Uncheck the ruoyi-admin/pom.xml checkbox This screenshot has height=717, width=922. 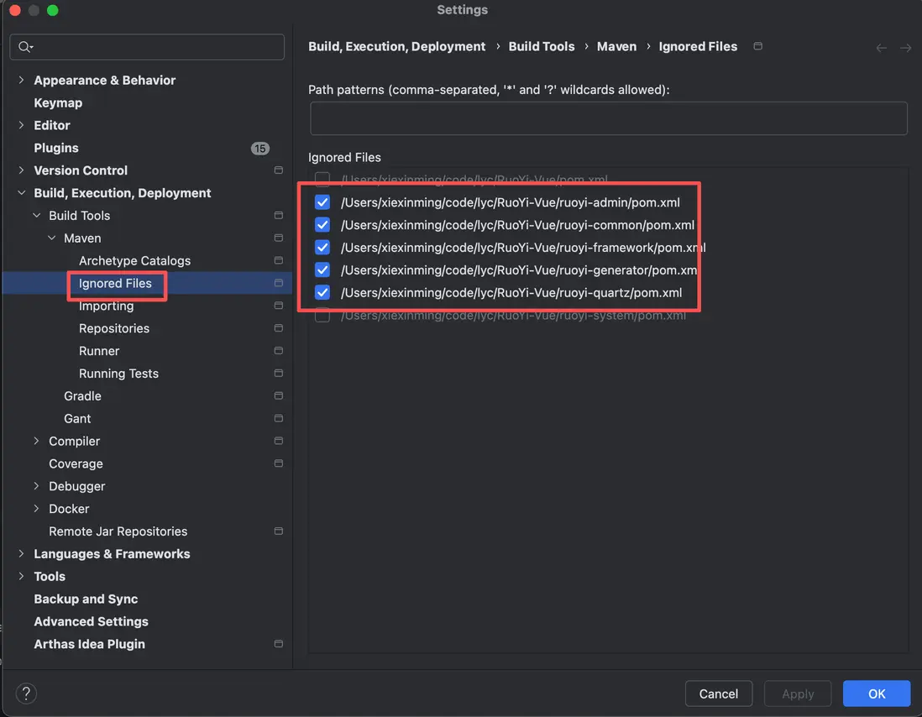pyautogui.click(x=322, y=202)
